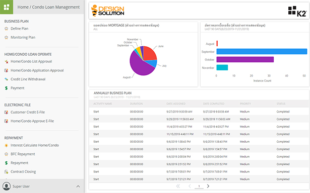Open Monitoring Plan menu item

[x=23, y=38]
